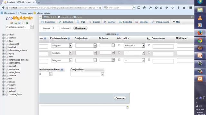Click the Guardar button

coord(120,98)
